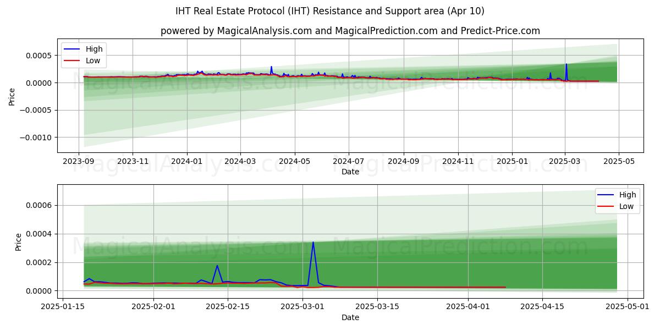Click the 2024-11 x-axis tick label
The width and height of the screenshot is (660, 330).
[458, 161]
